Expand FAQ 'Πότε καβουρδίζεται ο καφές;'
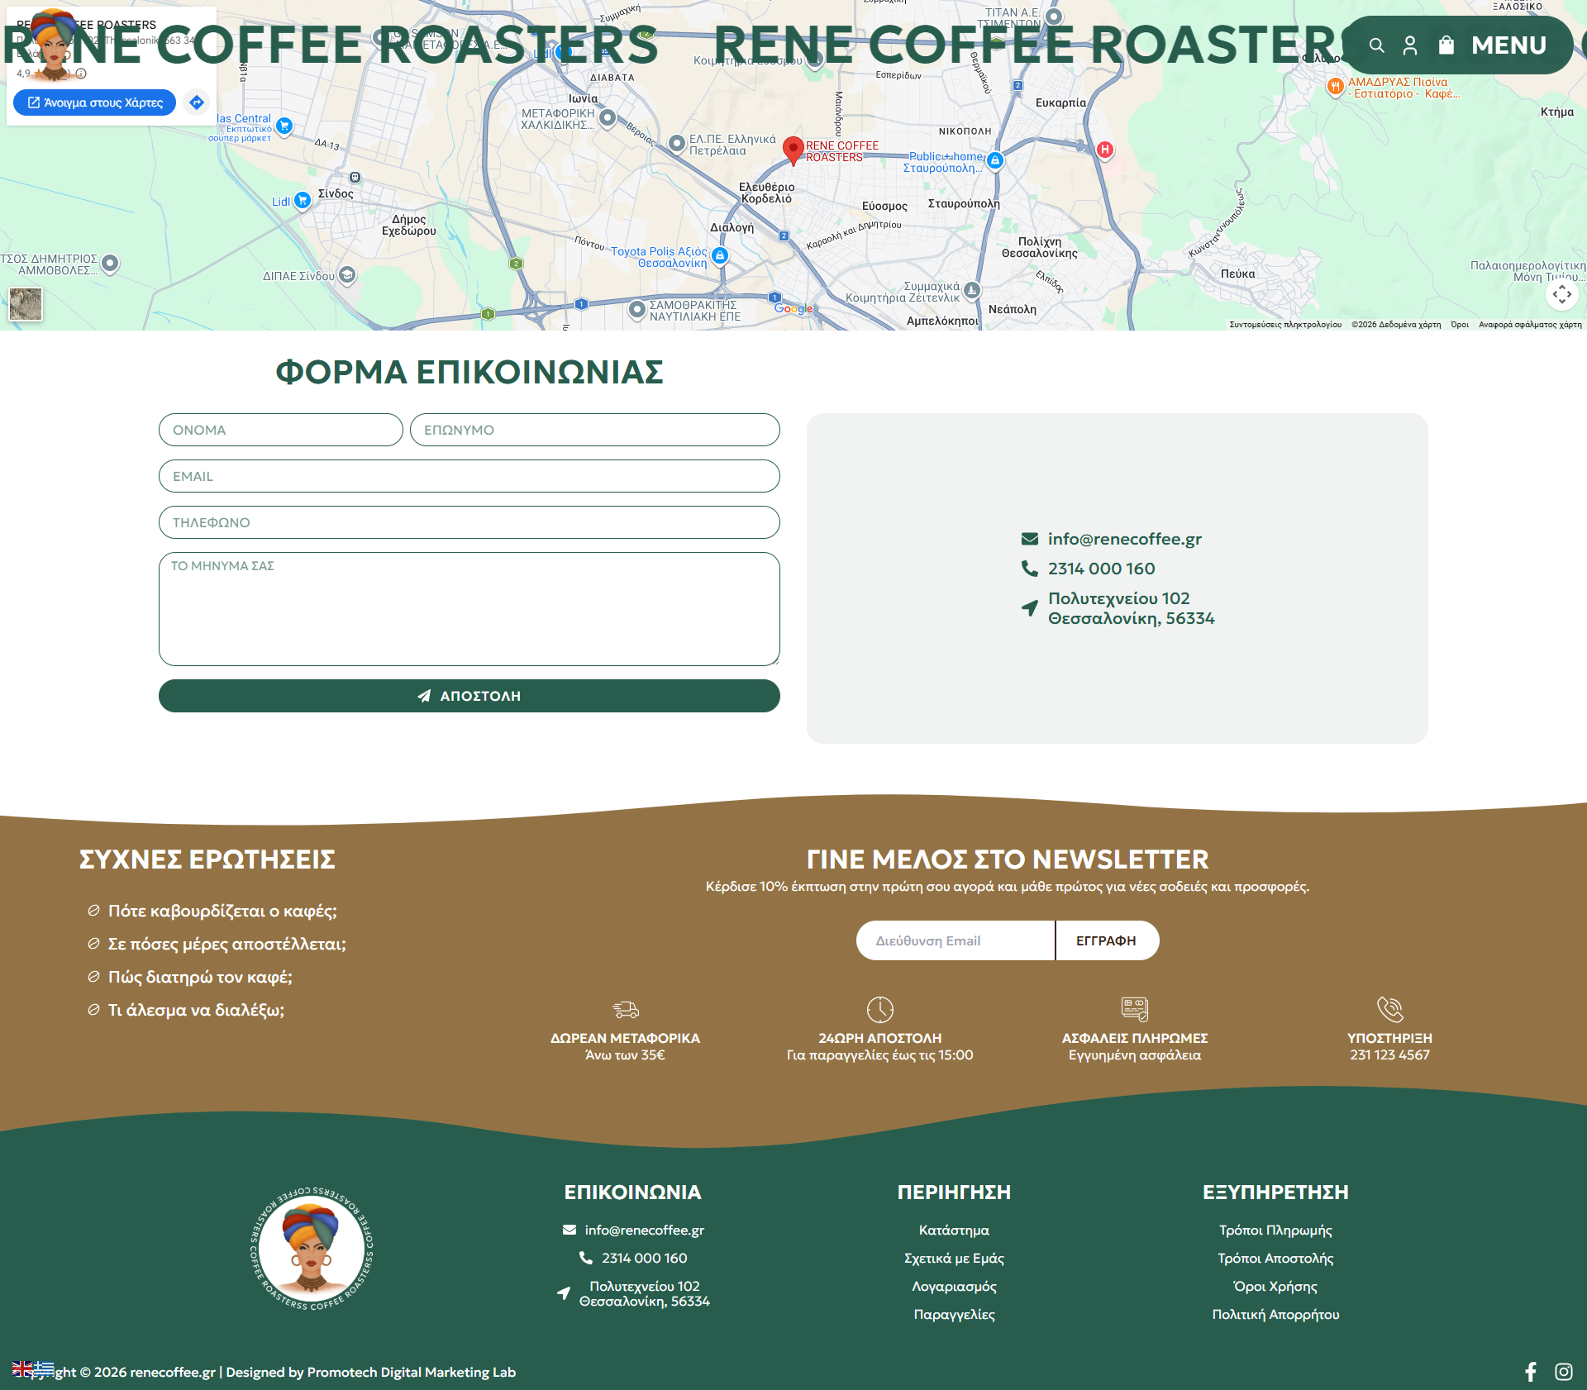 [x=222, y=911]
